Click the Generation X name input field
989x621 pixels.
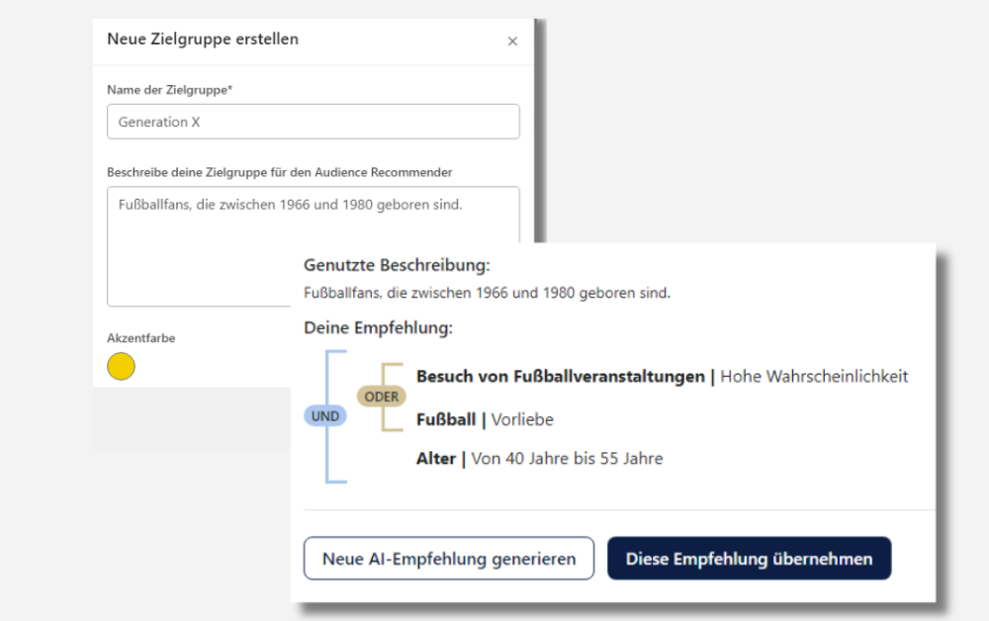[x=313, y=122]
